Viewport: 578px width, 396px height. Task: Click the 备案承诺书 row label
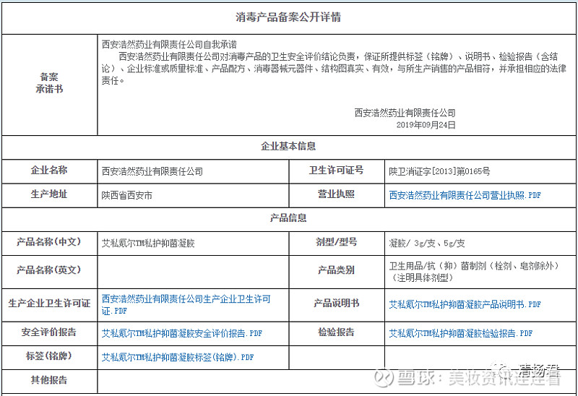point(49,83)
